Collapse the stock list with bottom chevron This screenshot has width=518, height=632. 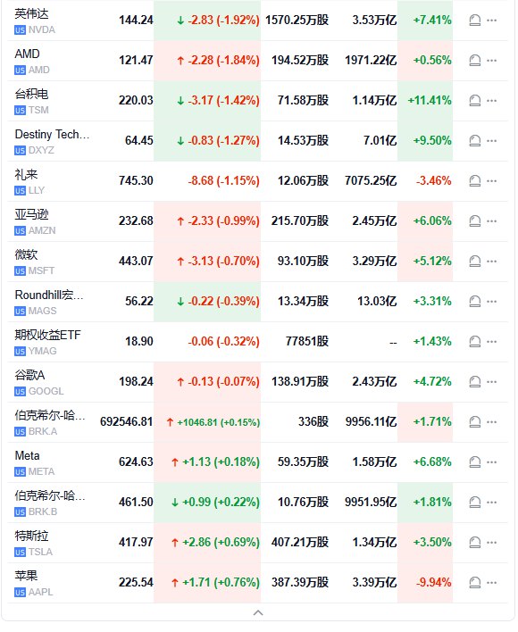click(x=258, y=613)
